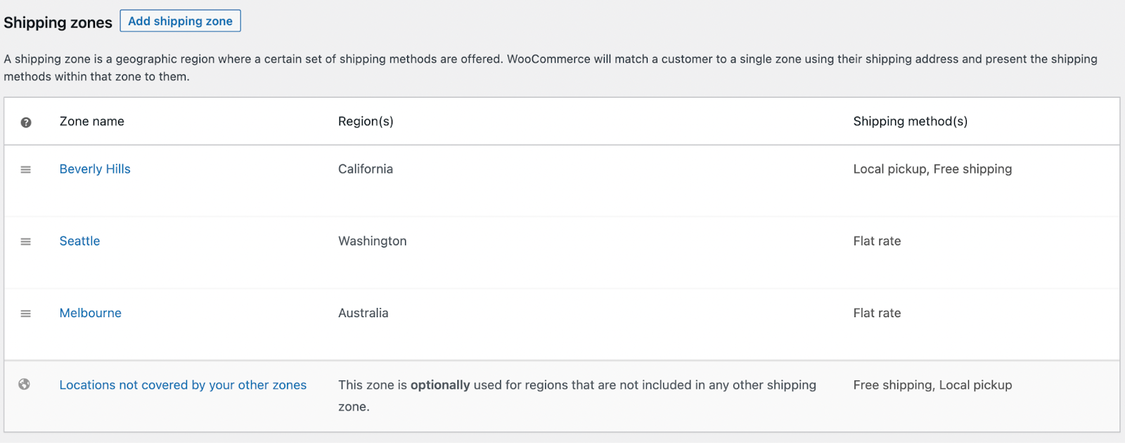Viewport: 1125px width, 443px height.
Task: Click Local pickup, Free shipping for Beverly Hills
Action: [932, 169]
